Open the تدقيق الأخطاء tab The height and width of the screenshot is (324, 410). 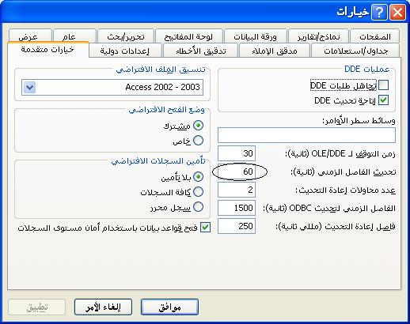tap(200, 51)
